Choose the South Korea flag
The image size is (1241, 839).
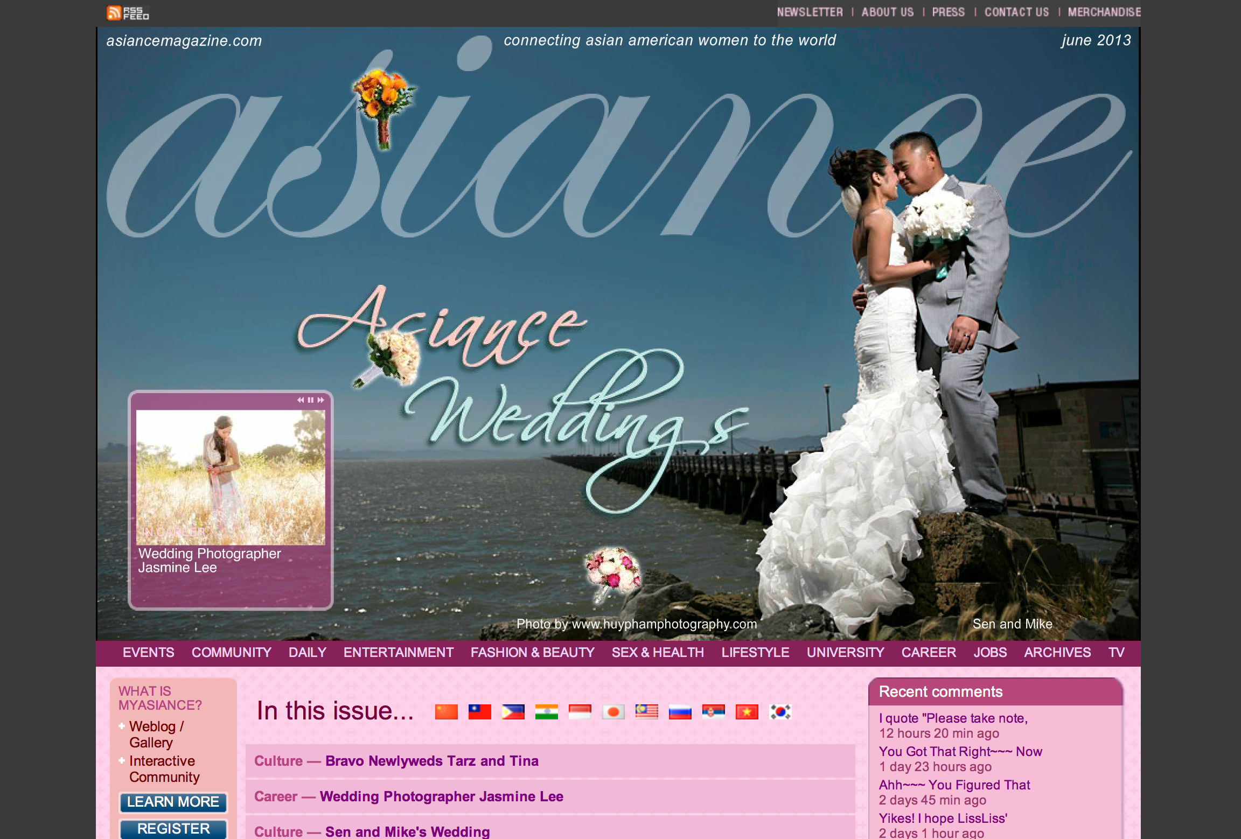[780, 712]
